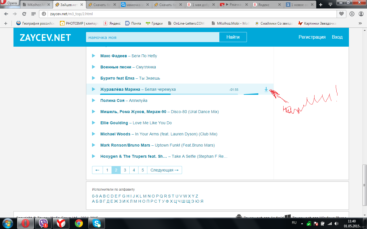Play the Disco-80 Ural Dance Mix track
Viewport: 367px width, 229px height.
pos(93,112)
